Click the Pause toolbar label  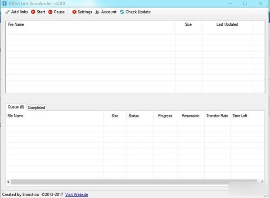click(59, 12)
